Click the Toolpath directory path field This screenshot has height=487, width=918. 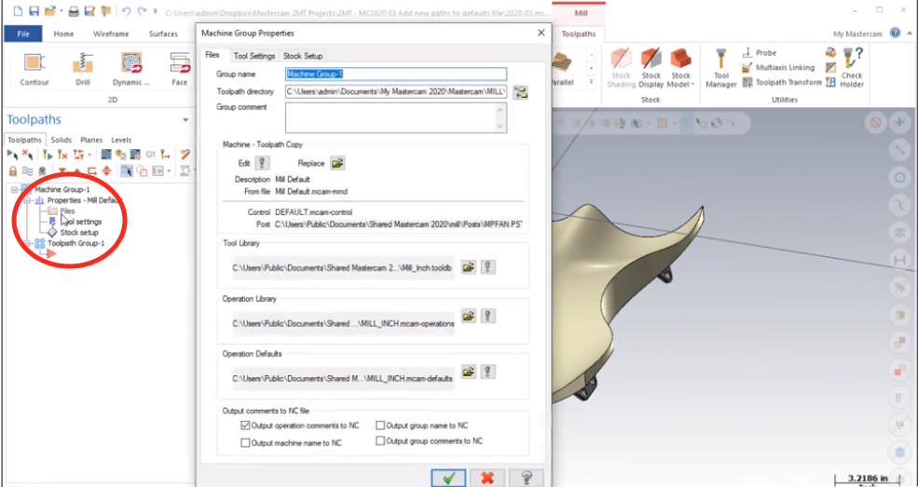point(396,92)
